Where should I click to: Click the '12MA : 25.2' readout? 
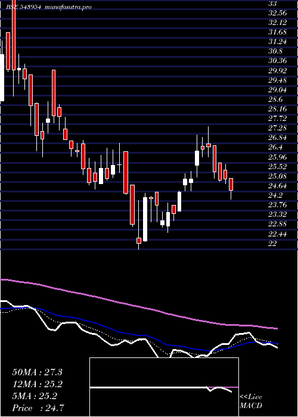[37, 384]
